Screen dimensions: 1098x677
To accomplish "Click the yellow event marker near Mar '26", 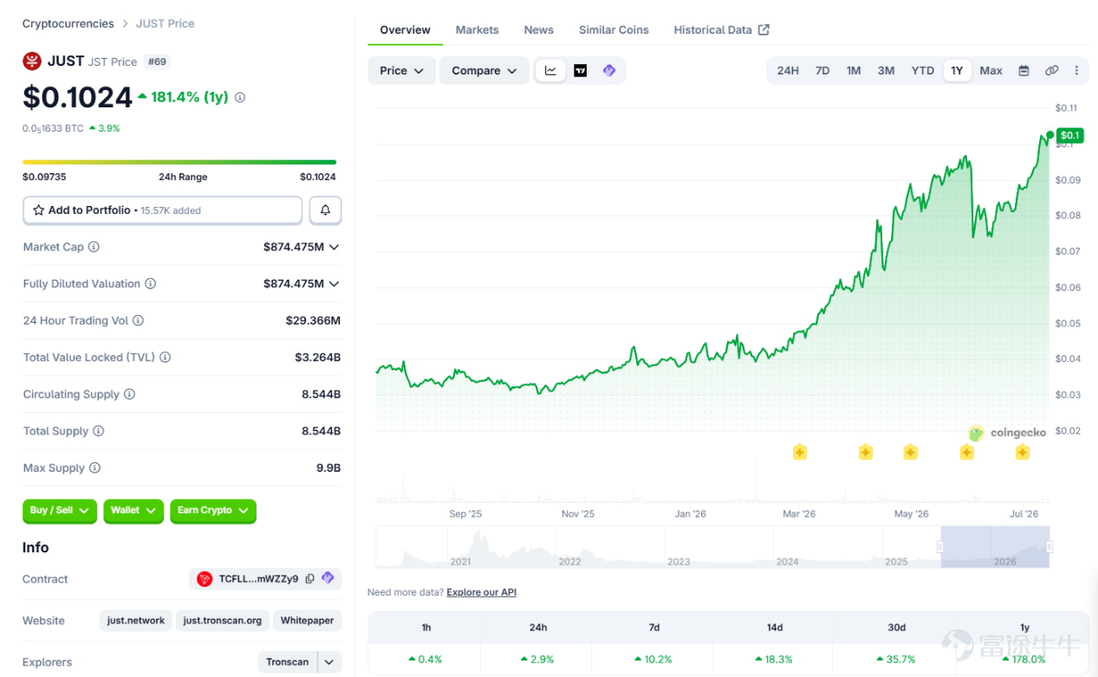I will (x=800, y=452).
